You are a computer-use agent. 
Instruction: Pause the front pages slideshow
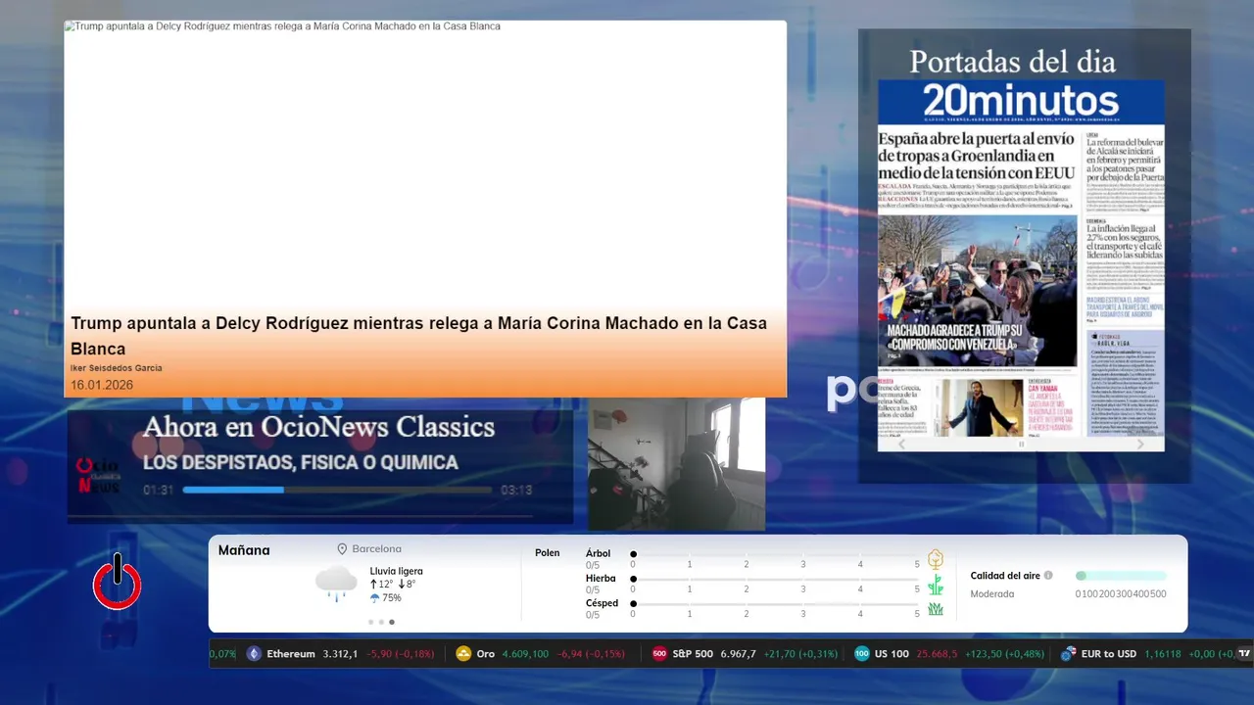coord(1021,444)
